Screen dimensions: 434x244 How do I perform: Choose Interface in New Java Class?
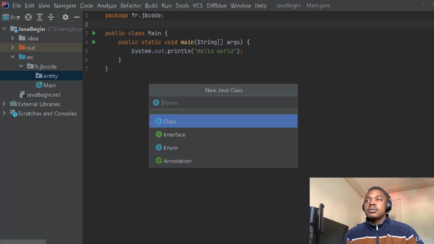(223, 134)
